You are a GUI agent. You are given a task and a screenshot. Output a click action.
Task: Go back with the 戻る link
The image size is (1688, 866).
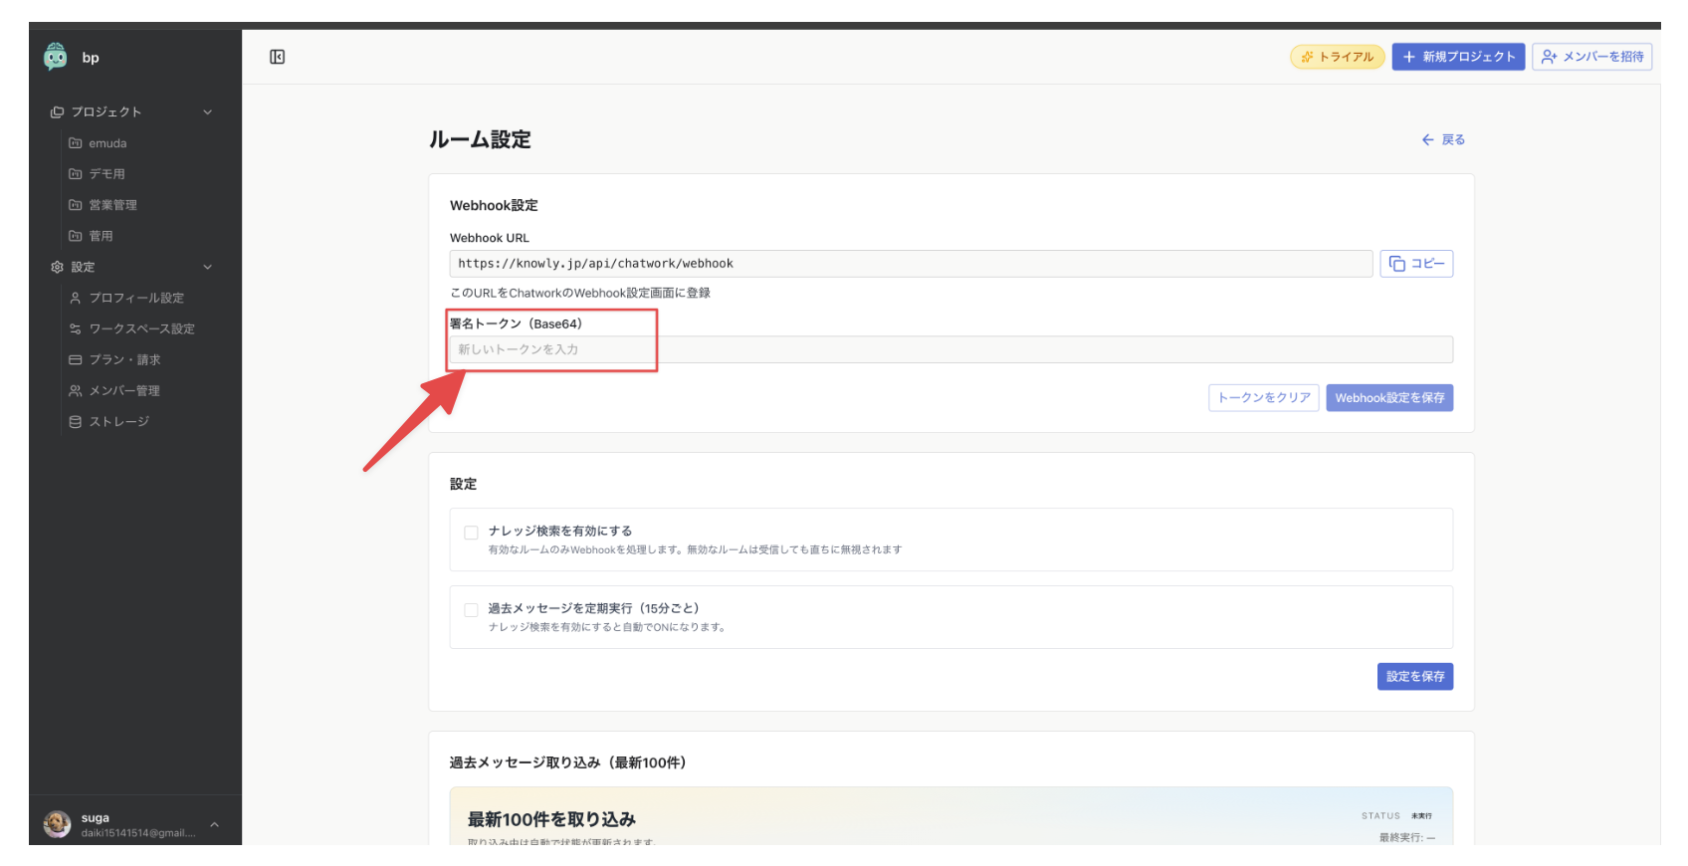[x=1443, y=140]
